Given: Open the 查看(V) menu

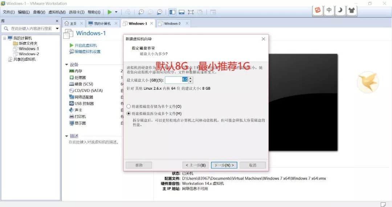Looking at the screenshot, I should (39, 12).
